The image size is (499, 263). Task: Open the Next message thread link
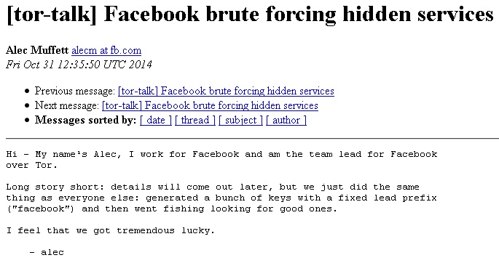(x=210, y=105)
